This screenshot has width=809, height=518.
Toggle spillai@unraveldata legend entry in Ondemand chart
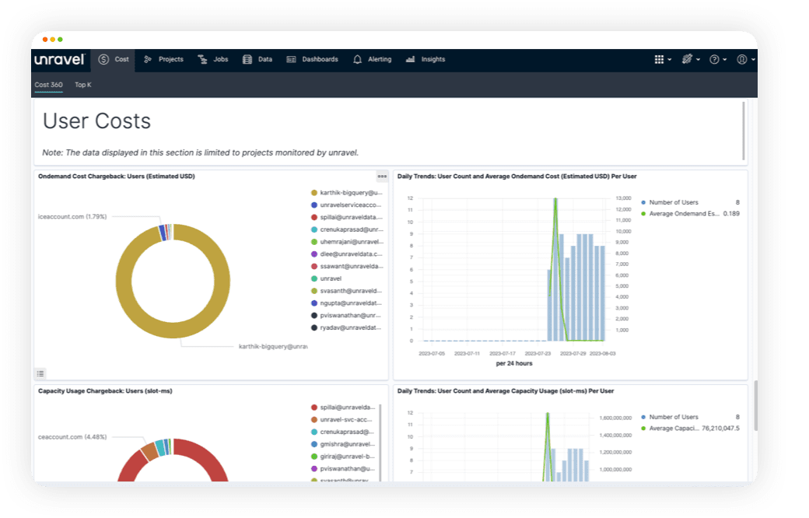click(x=347, y=218)
